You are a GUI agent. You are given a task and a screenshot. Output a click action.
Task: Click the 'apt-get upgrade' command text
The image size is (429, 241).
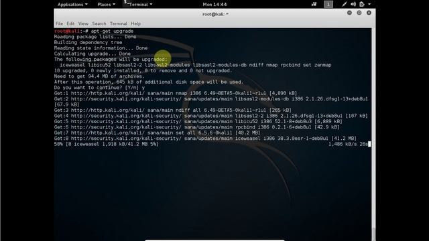112,31
